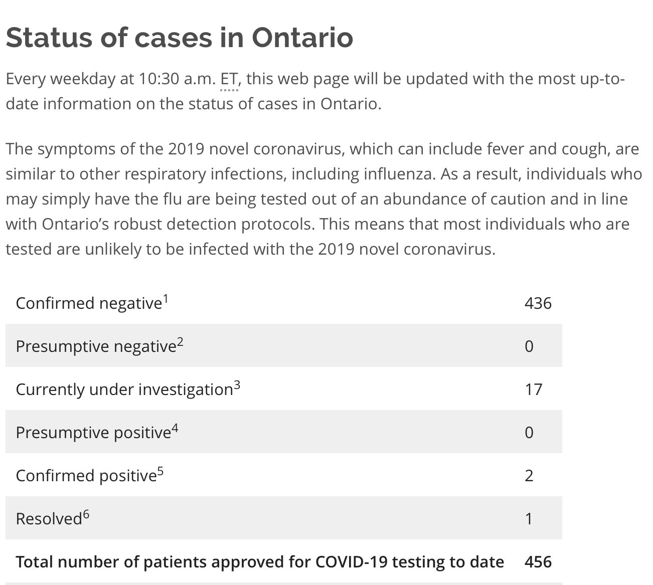653x585 pixels.
Task: Click the total patients value 456
Action: point(538,561)
